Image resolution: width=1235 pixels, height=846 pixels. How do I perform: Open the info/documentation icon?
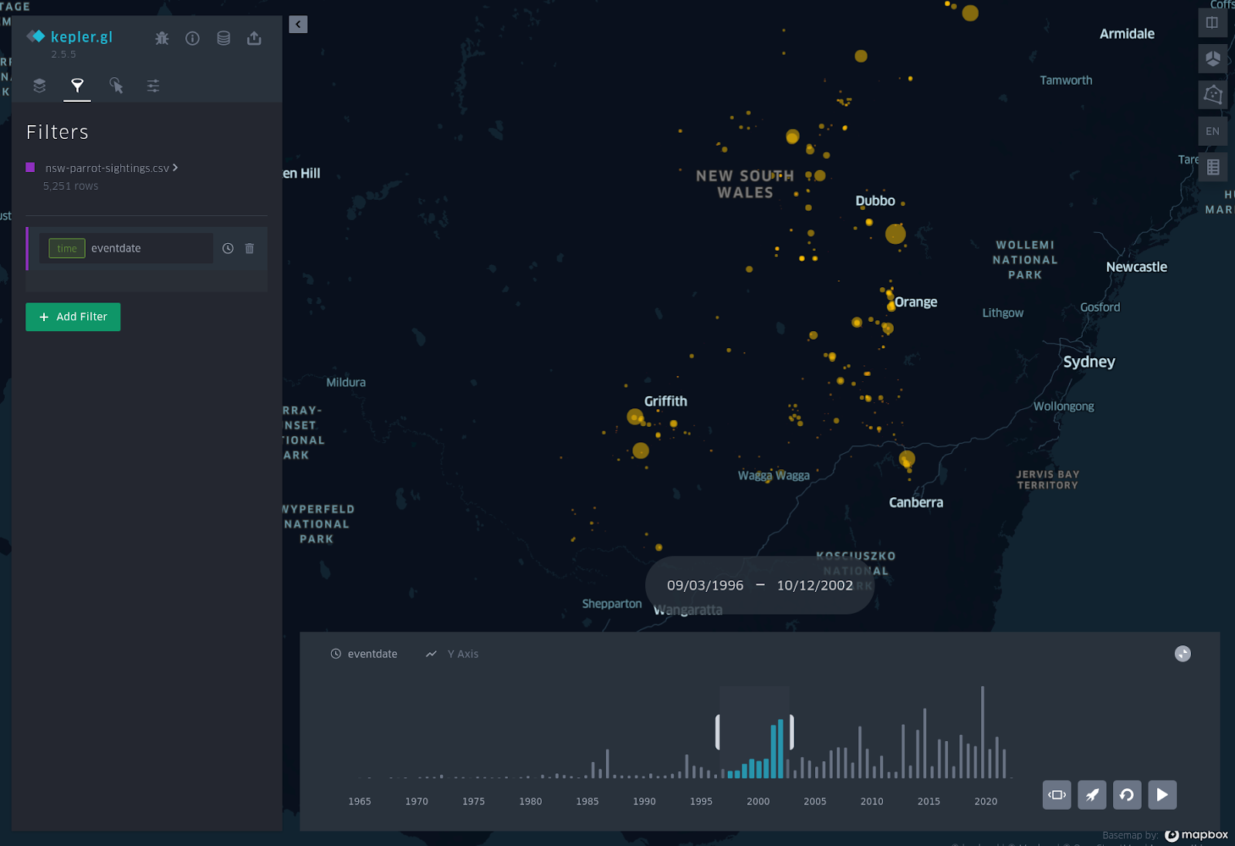tap(192, 38)
